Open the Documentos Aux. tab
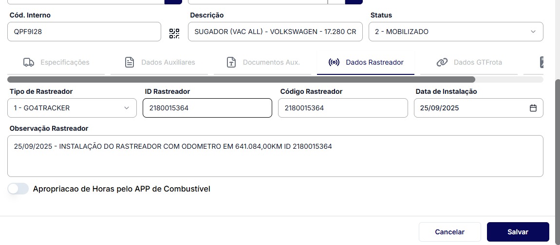Screen dimensions: 560x245 pyautogui.click(x=271, y=62)
